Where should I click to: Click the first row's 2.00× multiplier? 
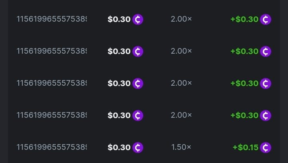[x=181, y=19]
